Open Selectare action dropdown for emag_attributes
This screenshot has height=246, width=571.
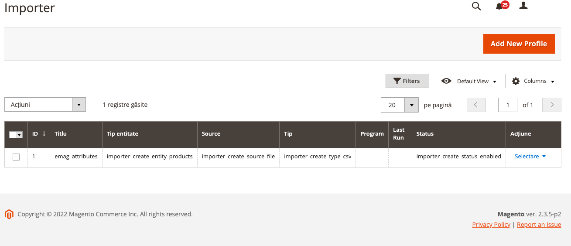point(530,156)
